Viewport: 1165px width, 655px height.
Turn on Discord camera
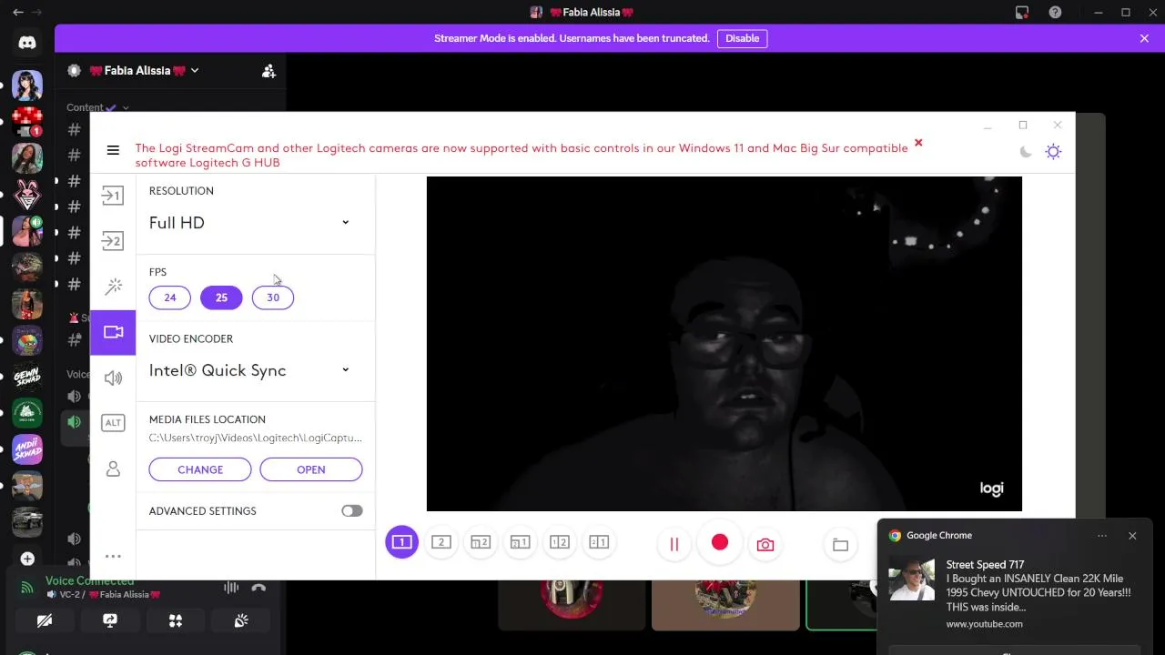[x=45, y=620]
